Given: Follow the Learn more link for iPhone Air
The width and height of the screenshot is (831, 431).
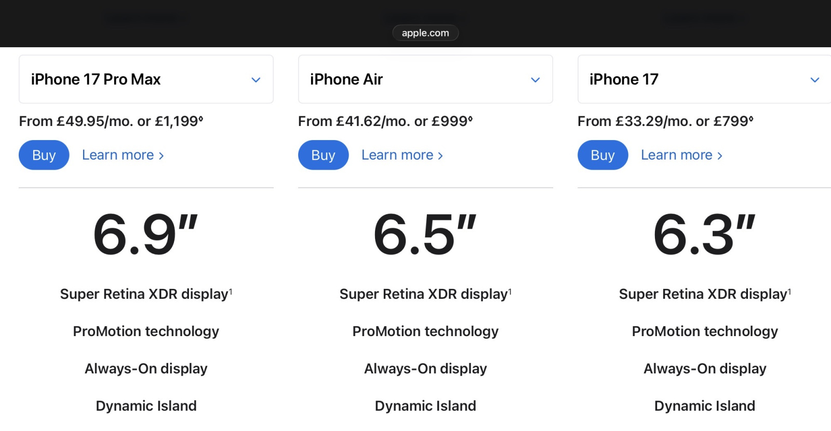Looking at the screenshot, I should coord(402,155).
